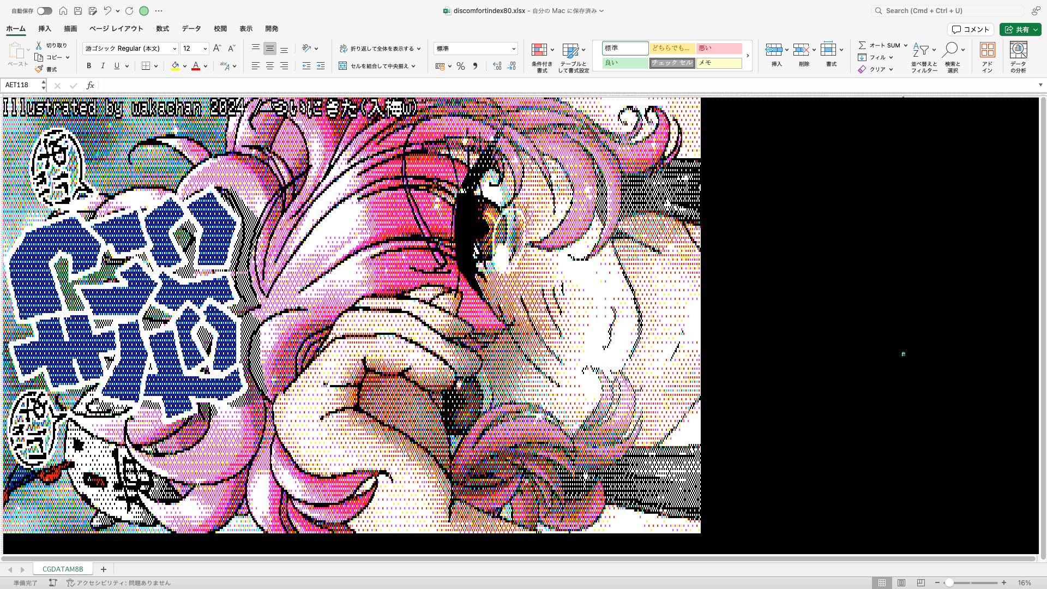
Task: Open 並べ替えとフィルター sort filter
Action: pyautogui.click(x=924, y=57)
